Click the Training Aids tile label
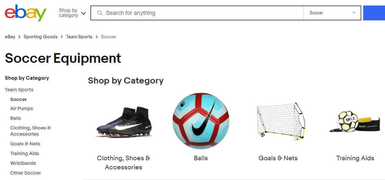Viewport: 385px width, 180px height. pos(355,158)
